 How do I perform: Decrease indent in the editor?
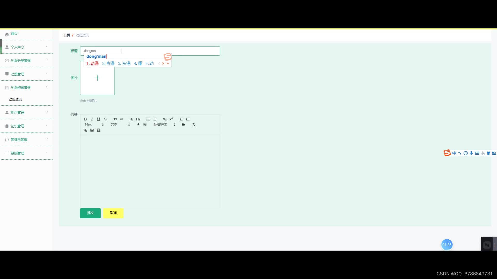tap(181, 119)
